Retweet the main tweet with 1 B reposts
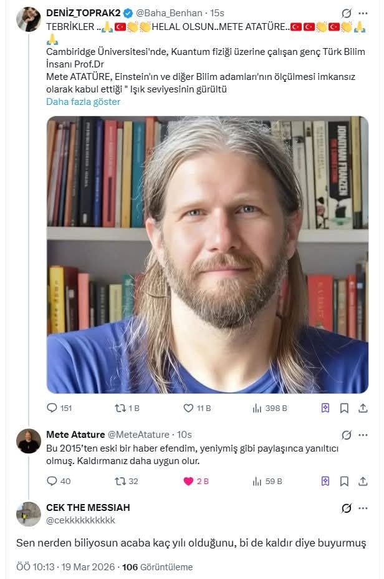This screenshot has height=579, width=384. [x=120, y=408]
